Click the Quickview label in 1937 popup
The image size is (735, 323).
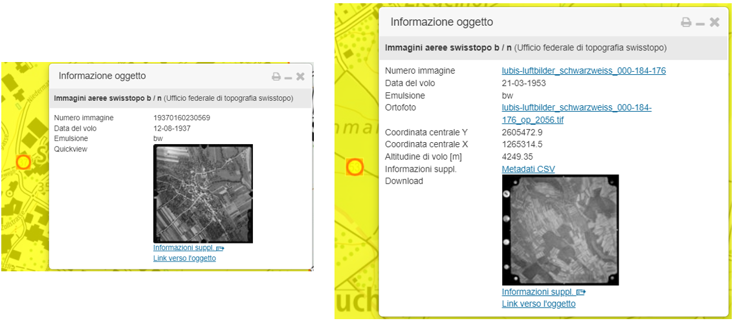pos(71,149)
